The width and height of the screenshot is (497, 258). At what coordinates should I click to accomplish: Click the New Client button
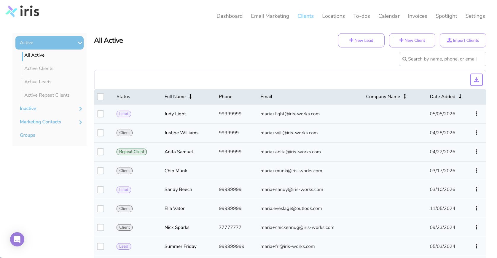click(x=412, y=40)
